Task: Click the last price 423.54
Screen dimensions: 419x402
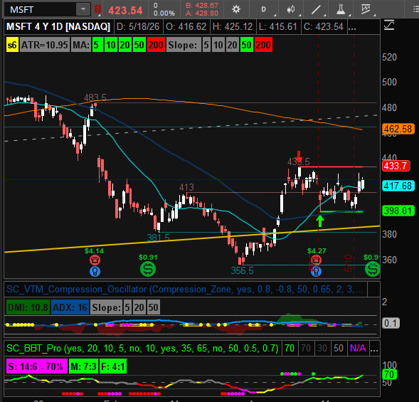Action: click(x=125, y=11)
